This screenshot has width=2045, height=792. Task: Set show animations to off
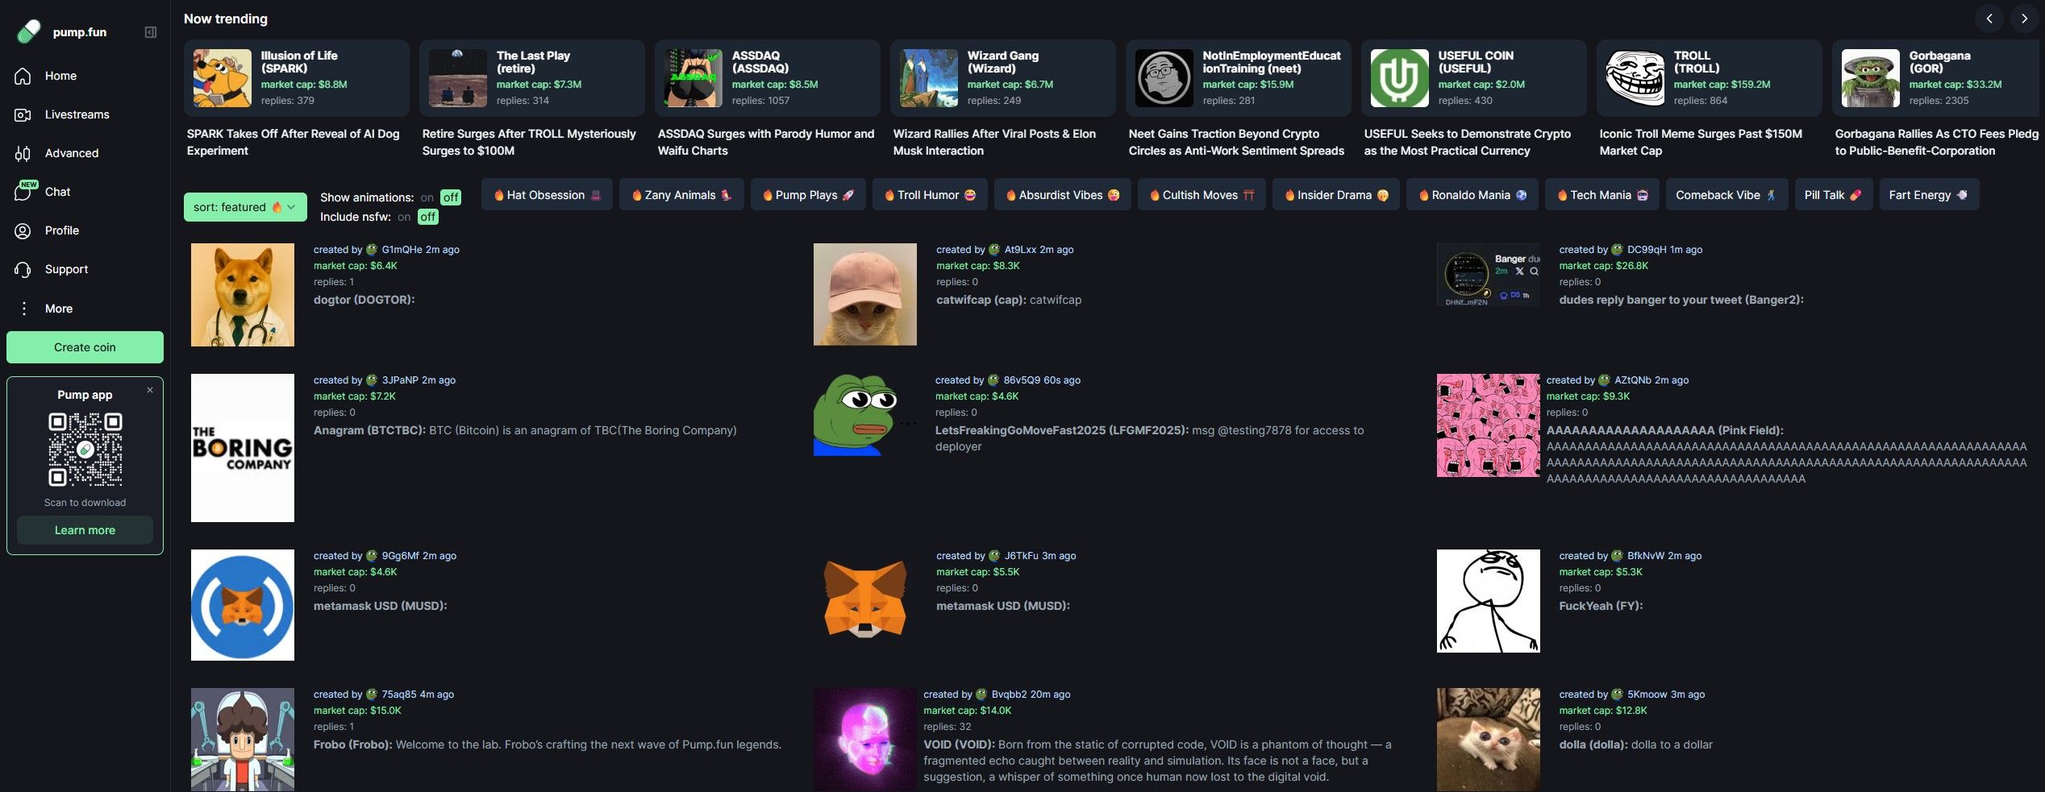(451, 197)
